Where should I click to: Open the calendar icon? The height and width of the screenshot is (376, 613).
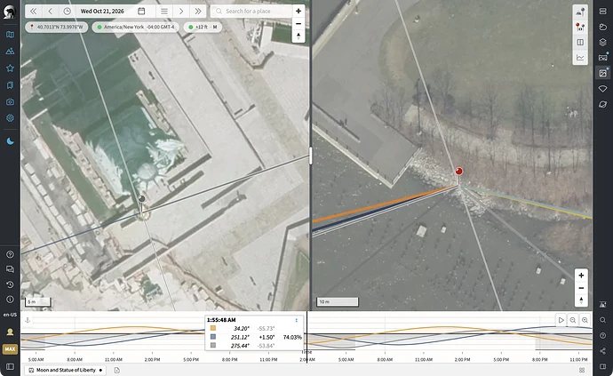pyautogui.click(x=141, y=12)
